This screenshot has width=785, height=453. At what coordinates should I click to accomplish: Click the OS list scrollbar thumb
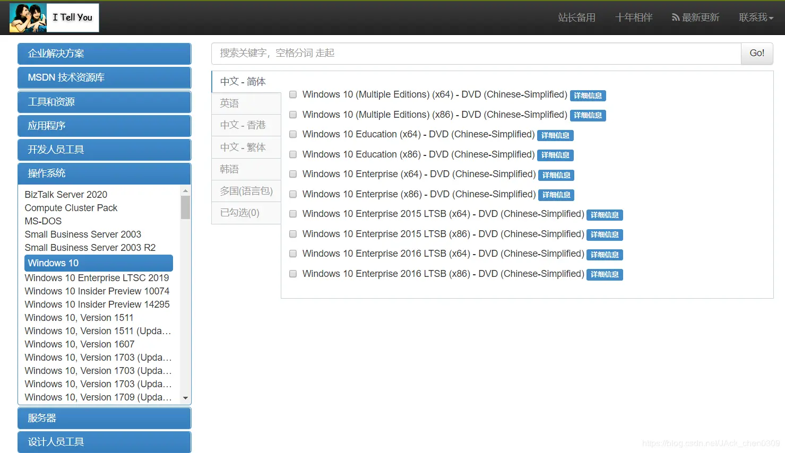coord(185,207)
